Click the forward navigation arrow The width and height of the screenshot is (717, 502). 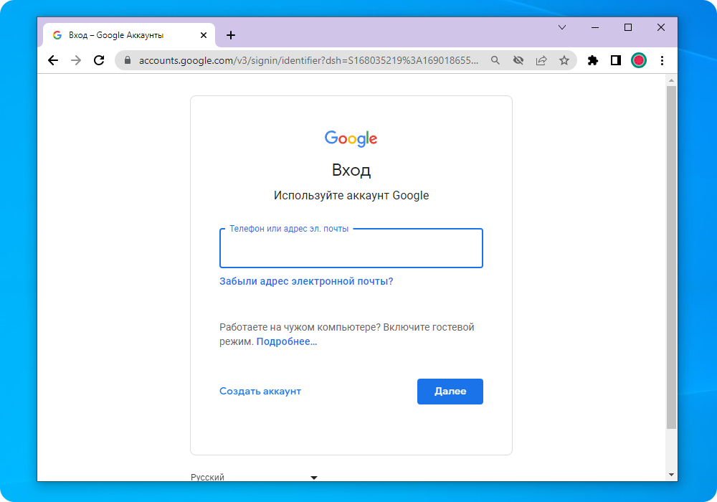click(76, 60)
